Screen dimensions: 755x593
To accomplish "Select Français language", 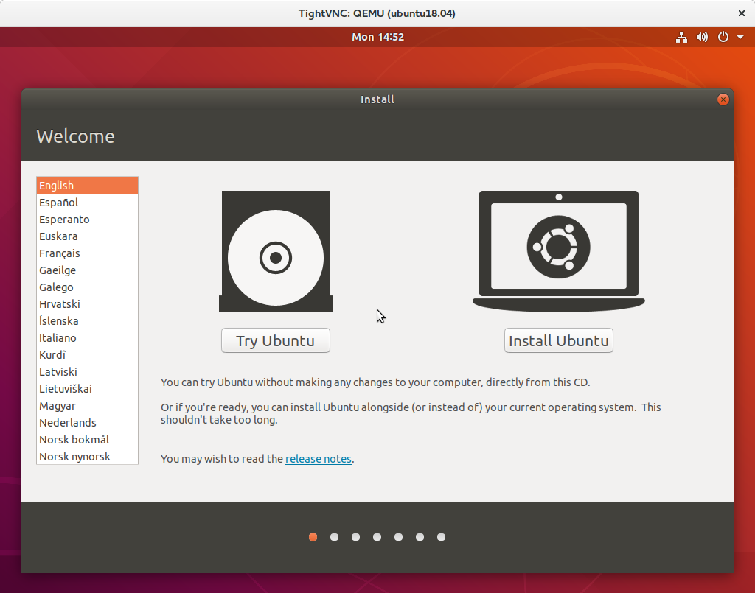I will click(x=87, y=253).
